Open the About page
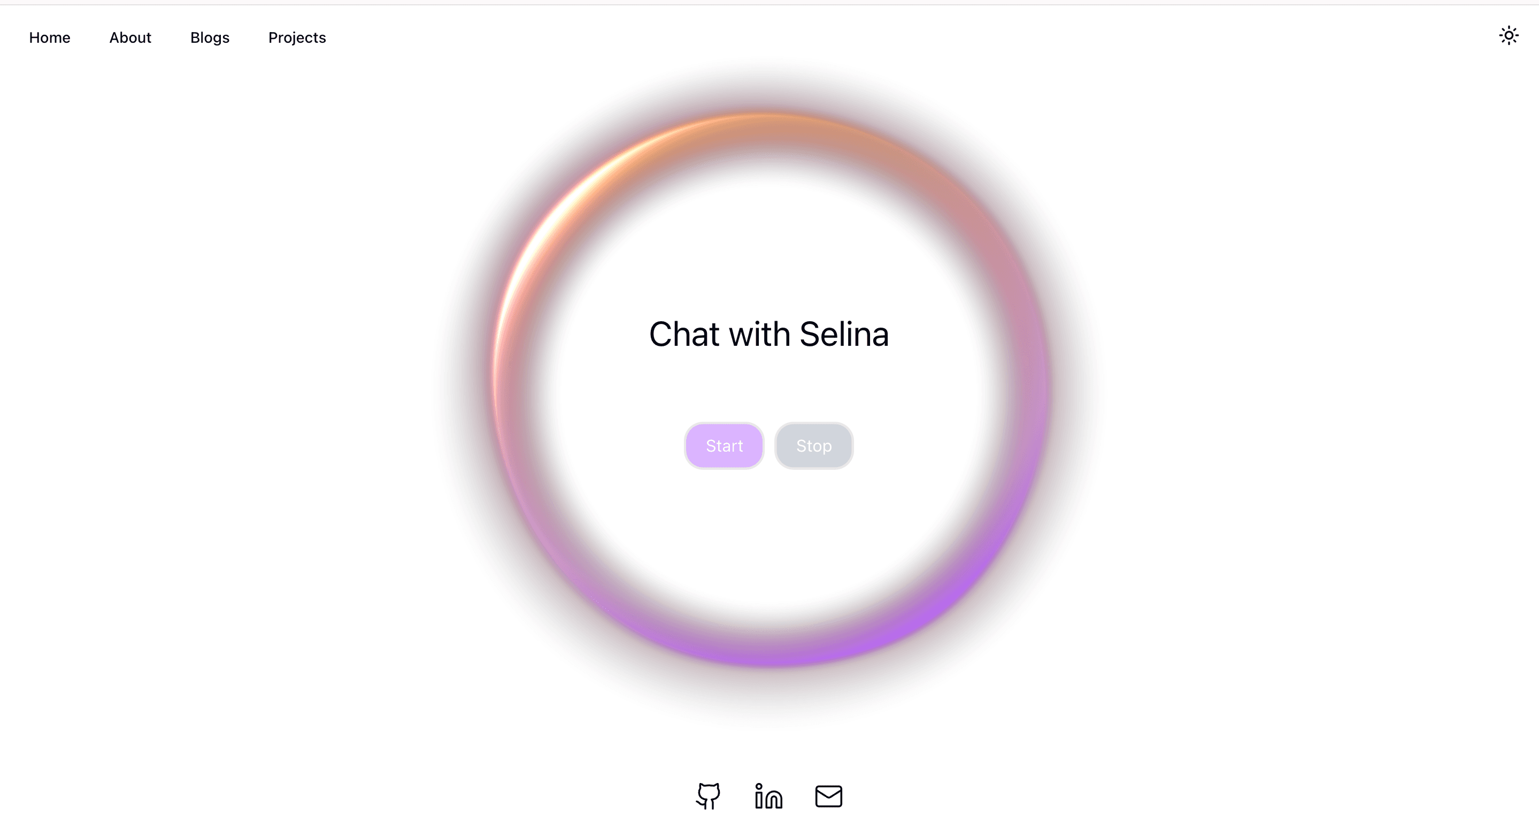Image resolution: width=1539 pixels, height=837 pixels. [129, 37]
